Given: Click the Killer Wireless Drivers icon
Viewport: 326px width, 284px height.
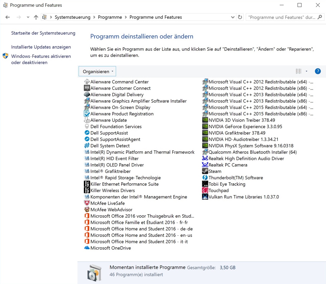Looking at the screenshot, I should pos(87,190).
